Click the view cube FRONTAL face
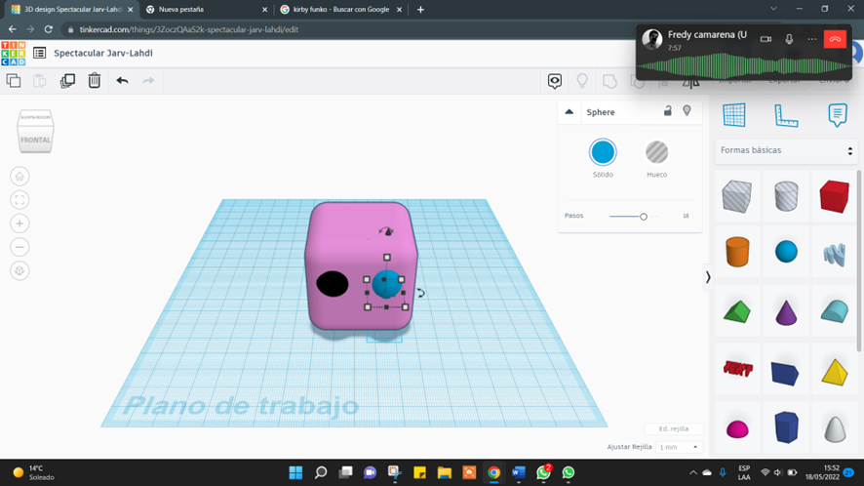 point(35,141)
